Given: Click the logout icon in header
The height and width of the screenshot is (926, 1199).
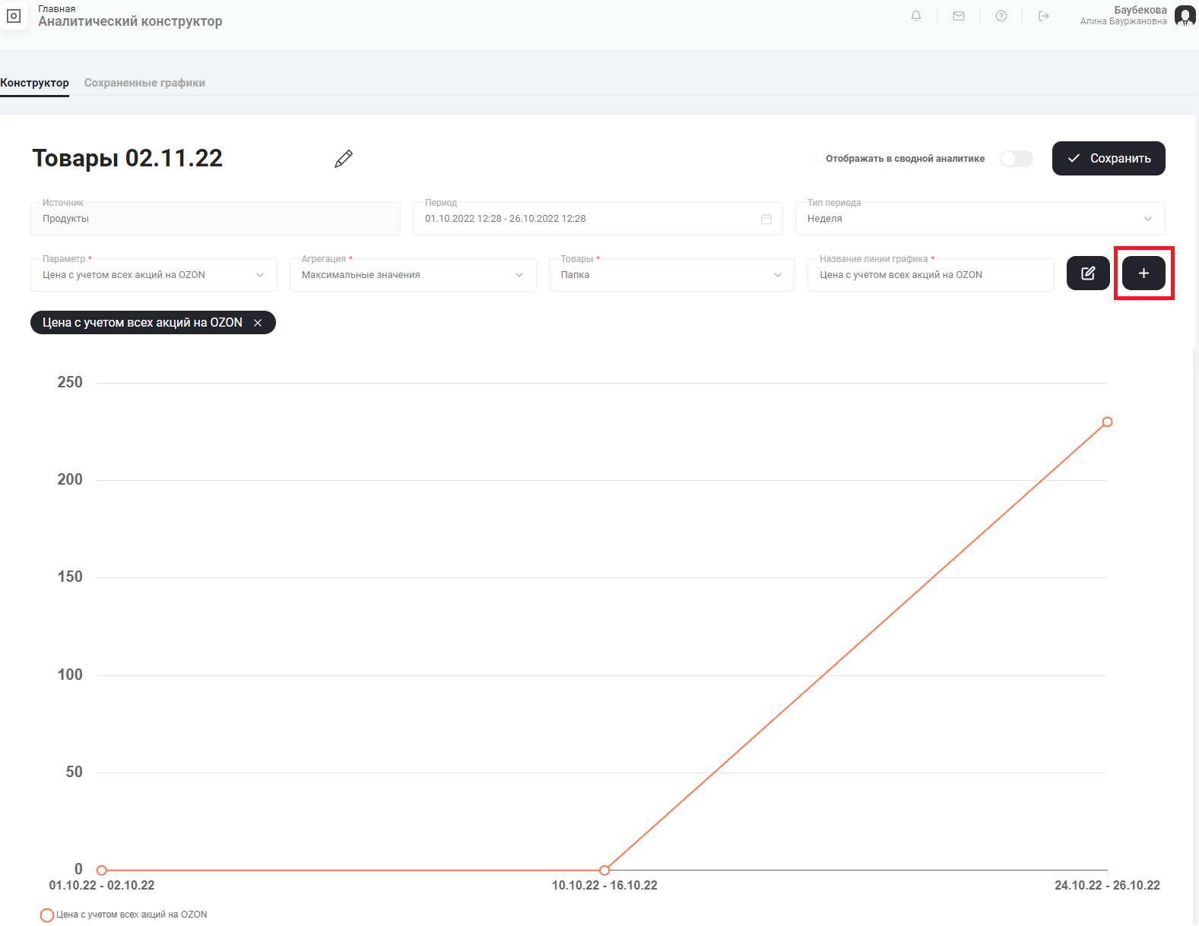Looking at the screenshot, I should pyautogui.click(x=1044, y=16).
